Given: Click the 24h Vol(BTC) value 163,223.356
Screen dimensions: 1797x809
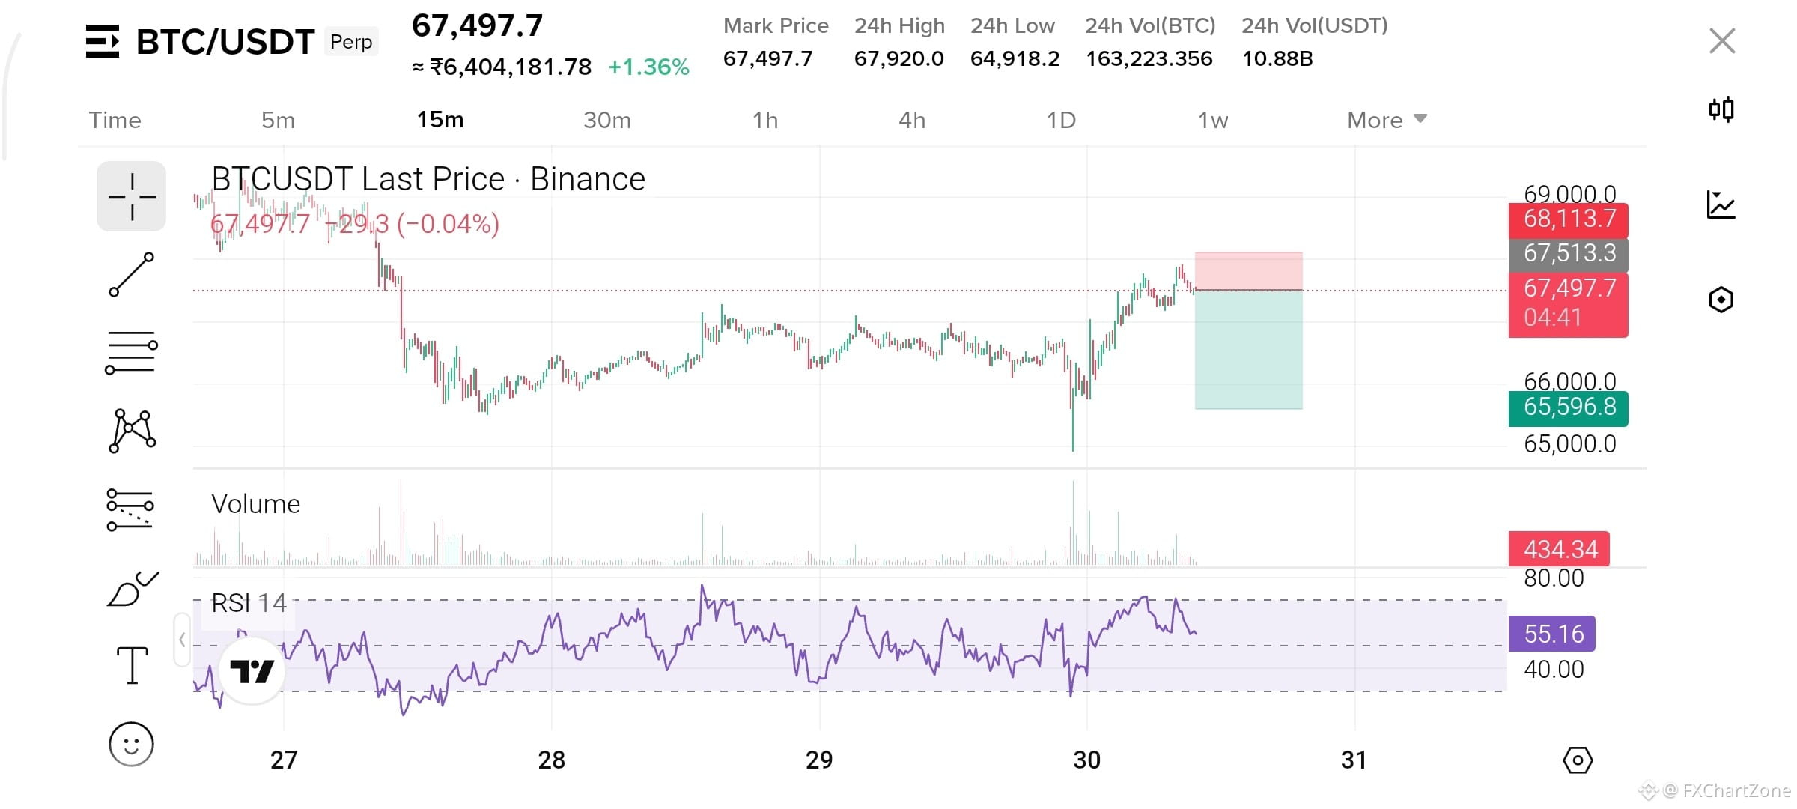Looking at the screenshot, I should click(1149, 58).
